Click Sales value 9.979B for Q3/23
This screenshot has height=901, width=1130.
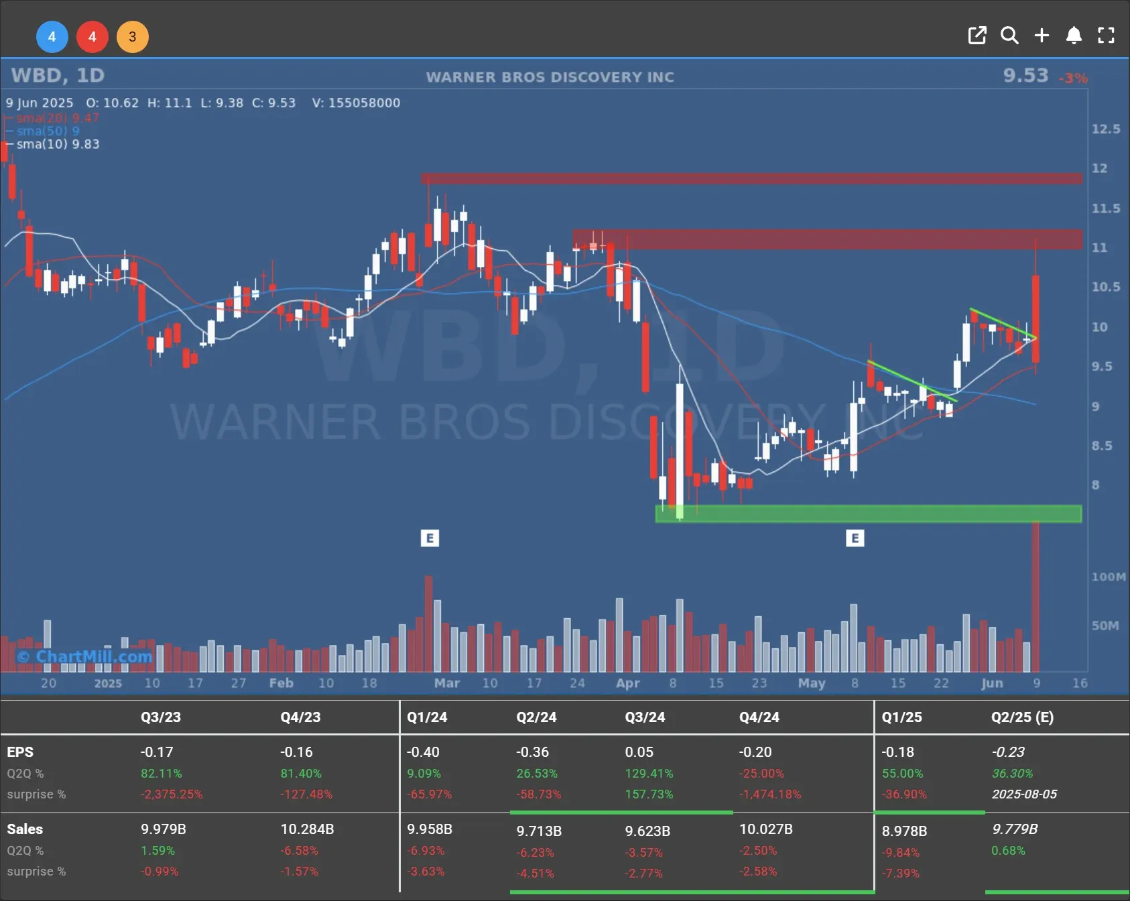164,829
